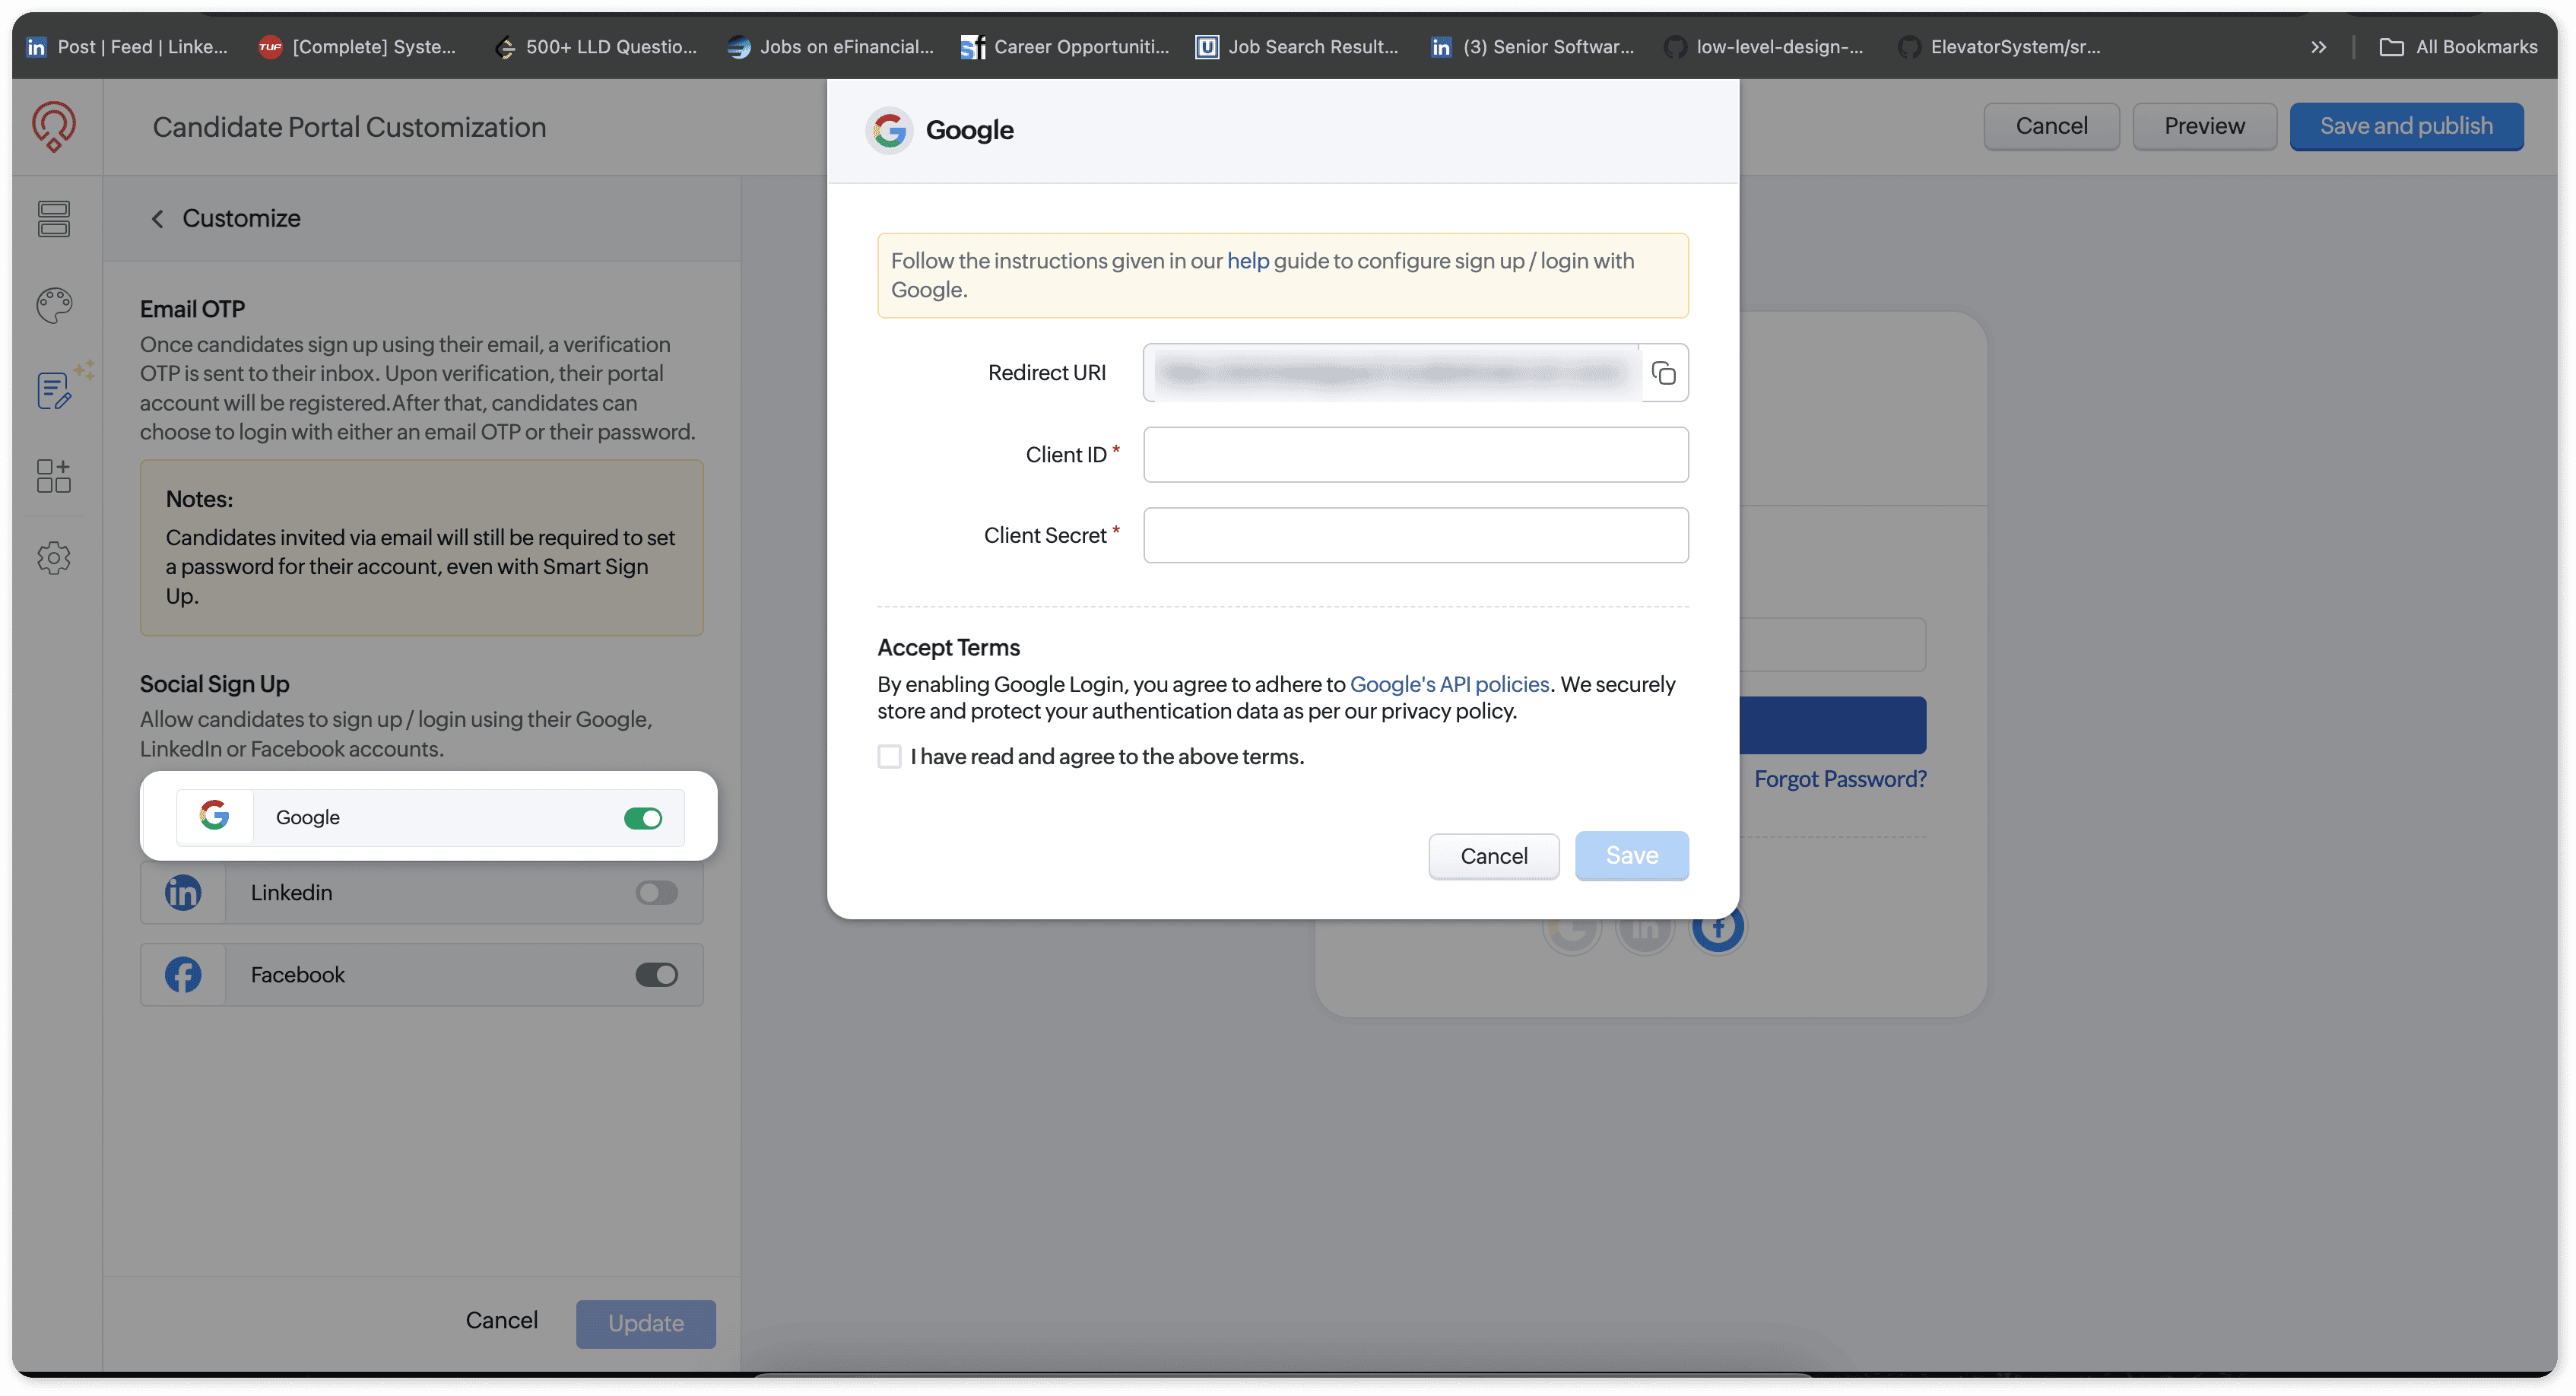
Task: Switch the Facebook sign up toggle
Action: click(656, 975)
